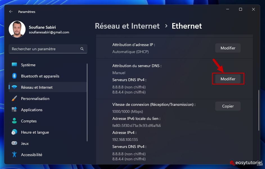This screenshot has width=265, height=169.
Task: Click the back arrow near Paramètres
Action: [11, 12]
